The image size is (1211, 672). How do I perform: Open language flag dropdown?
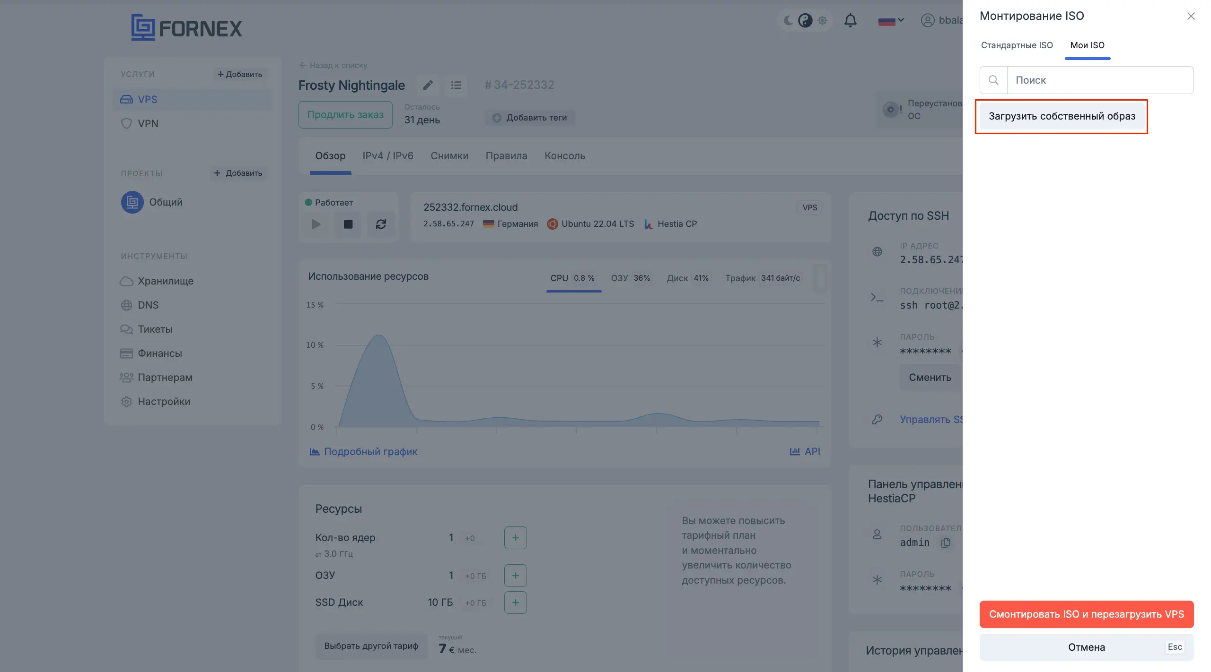891,21
